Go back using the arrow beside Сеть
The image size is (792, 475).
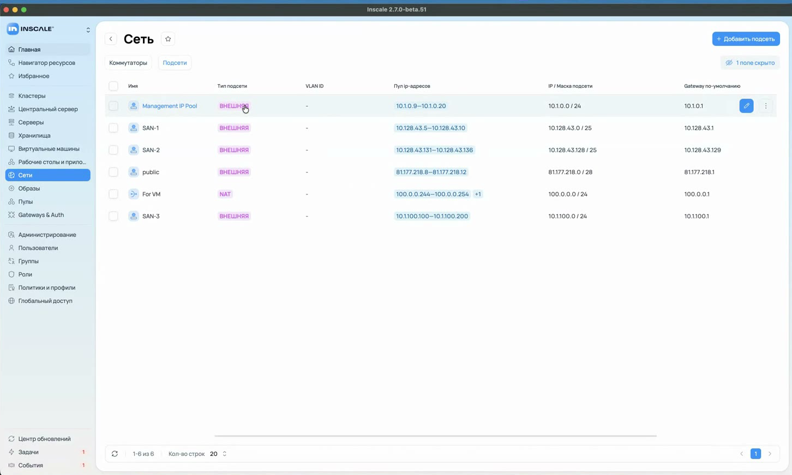click(111, 39)
